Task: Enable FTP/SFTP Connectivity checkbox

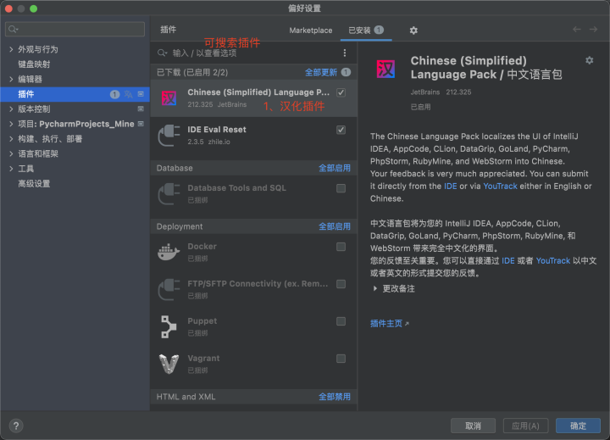Action: coord(341,284)
